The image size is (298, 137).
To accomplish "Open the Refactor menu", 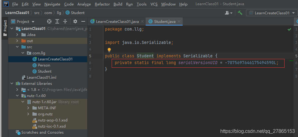I will point(102,4).
